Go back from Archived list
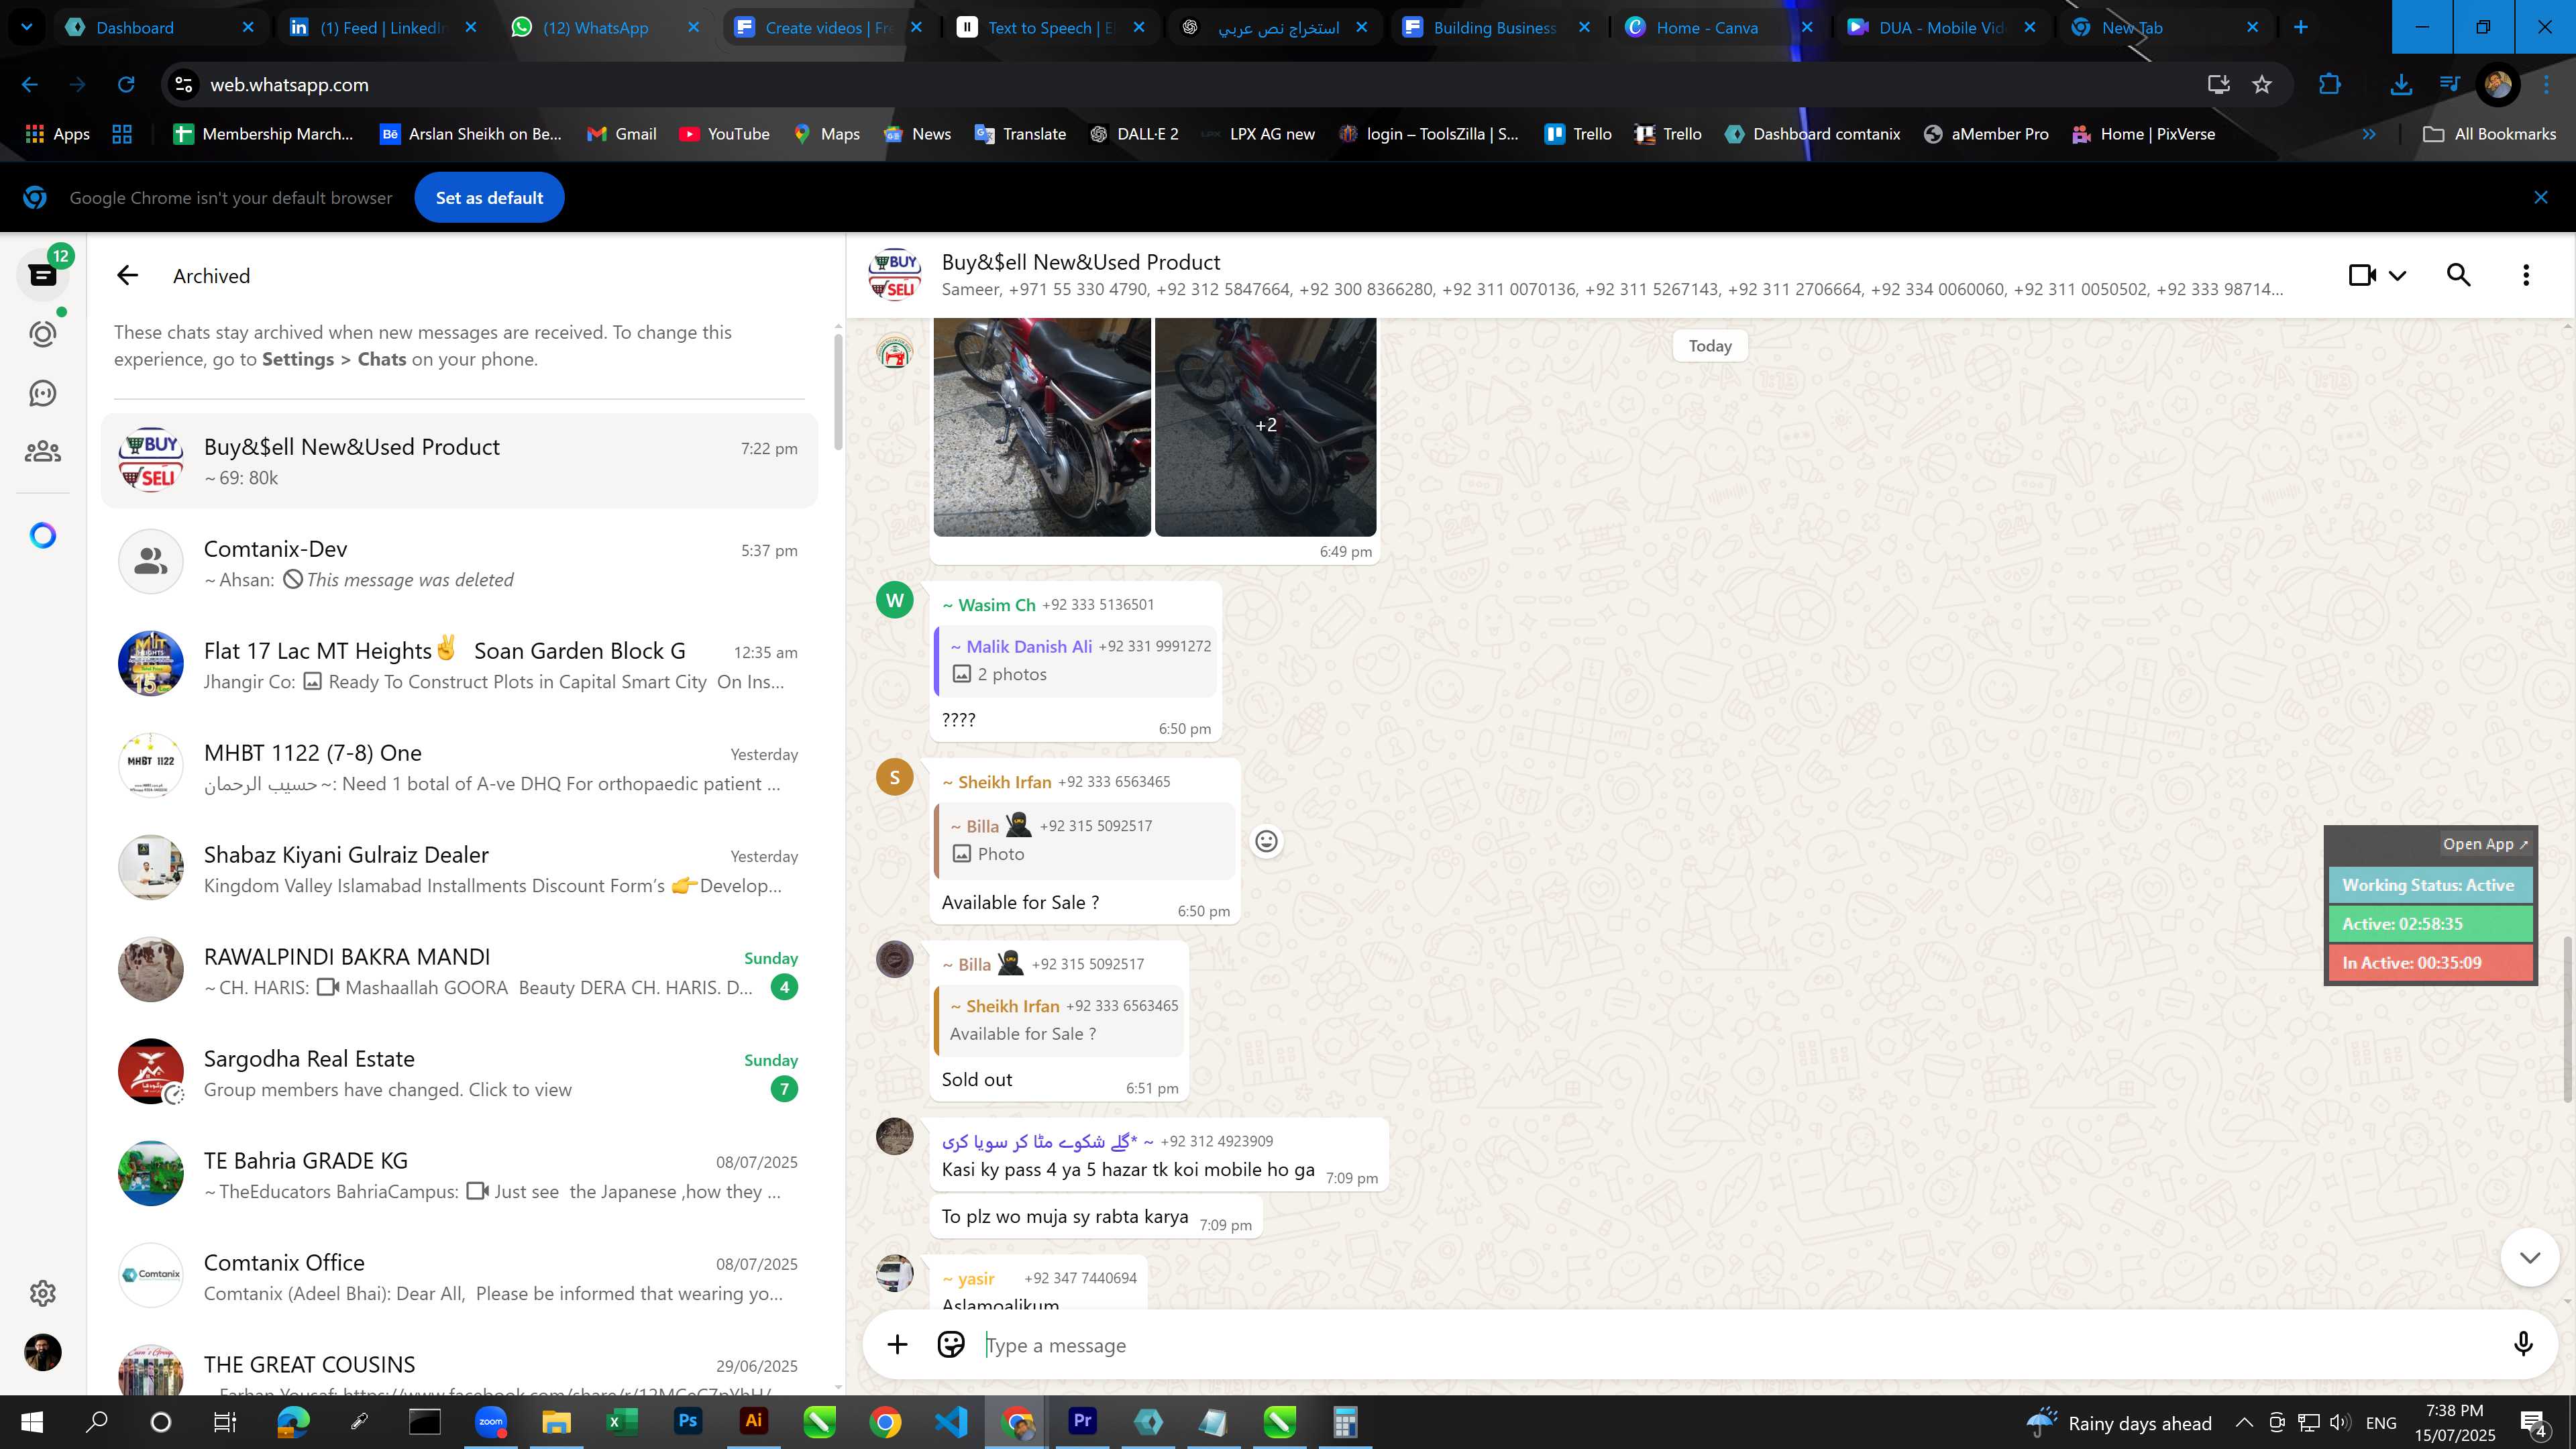The image size is (2576, 1449). pyautogui.click(x=127, y=276)
